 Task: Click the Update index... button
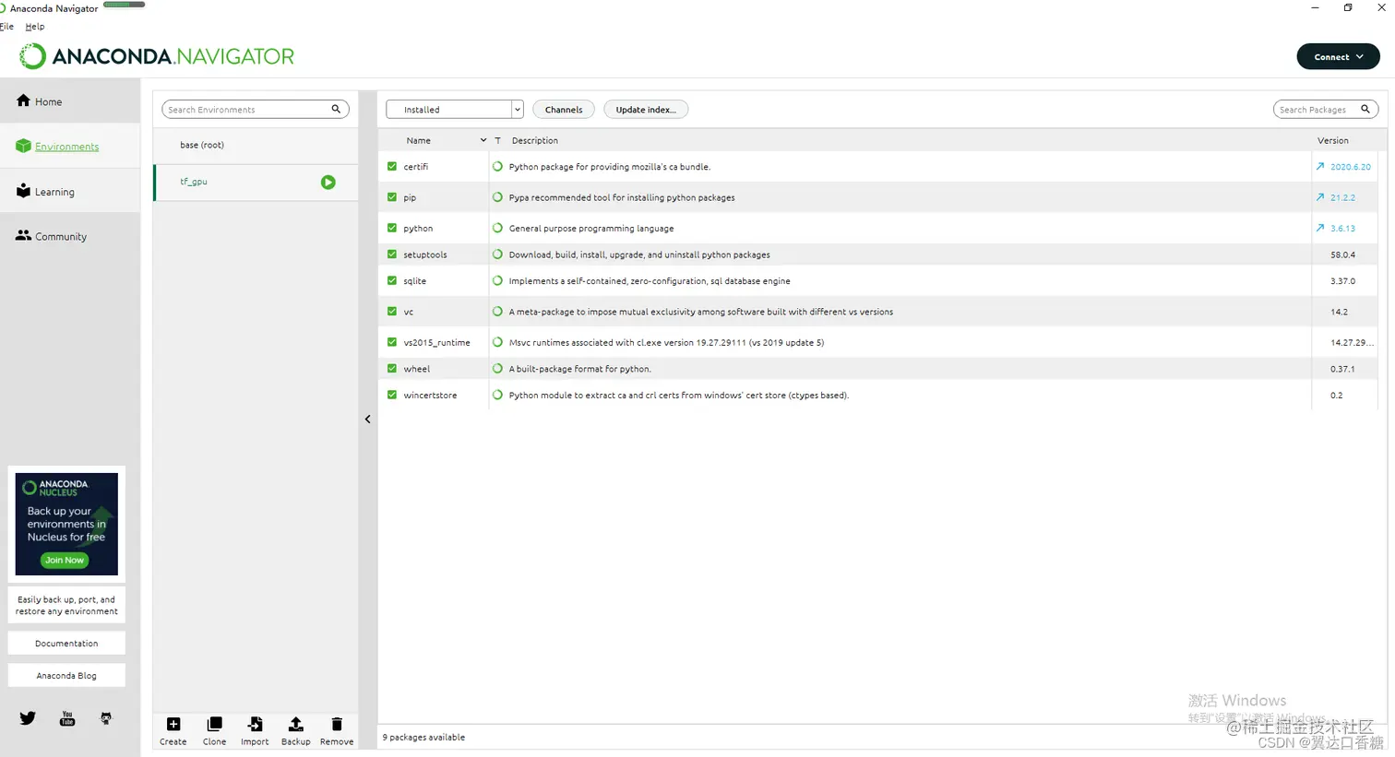(646, 109)
